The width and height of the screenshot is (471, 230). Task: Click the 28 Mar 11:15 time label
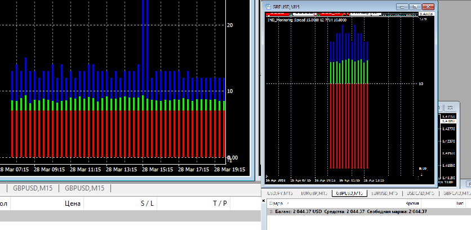coord(86,170)
